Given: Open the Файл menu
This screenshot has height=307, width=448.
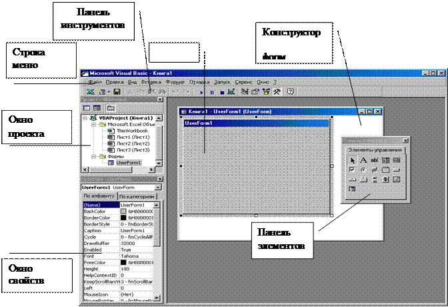Looking at the screenshot, I should [x=95, y=82].
